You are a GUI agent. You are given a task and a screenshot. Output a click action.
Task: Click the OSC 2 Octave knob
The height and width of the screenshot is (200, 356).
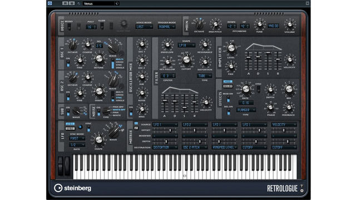(73, 78)
